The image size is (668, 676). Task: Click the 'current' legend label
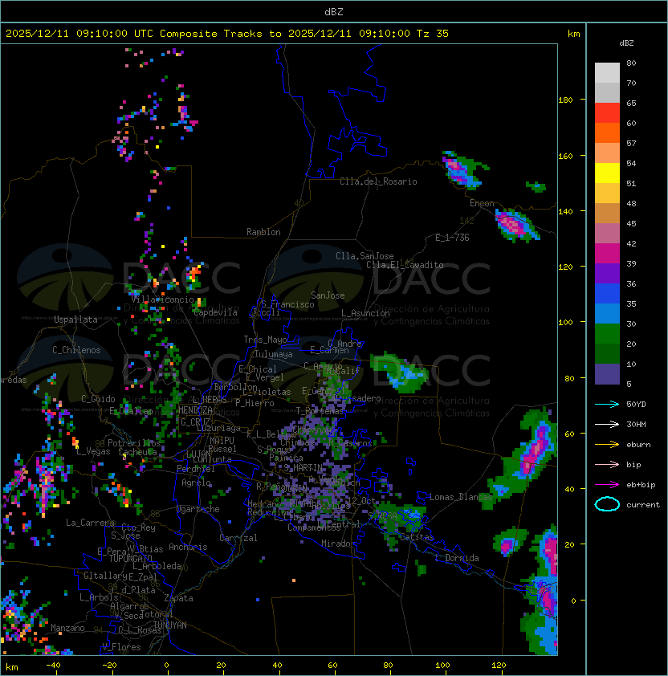[643, 504]
